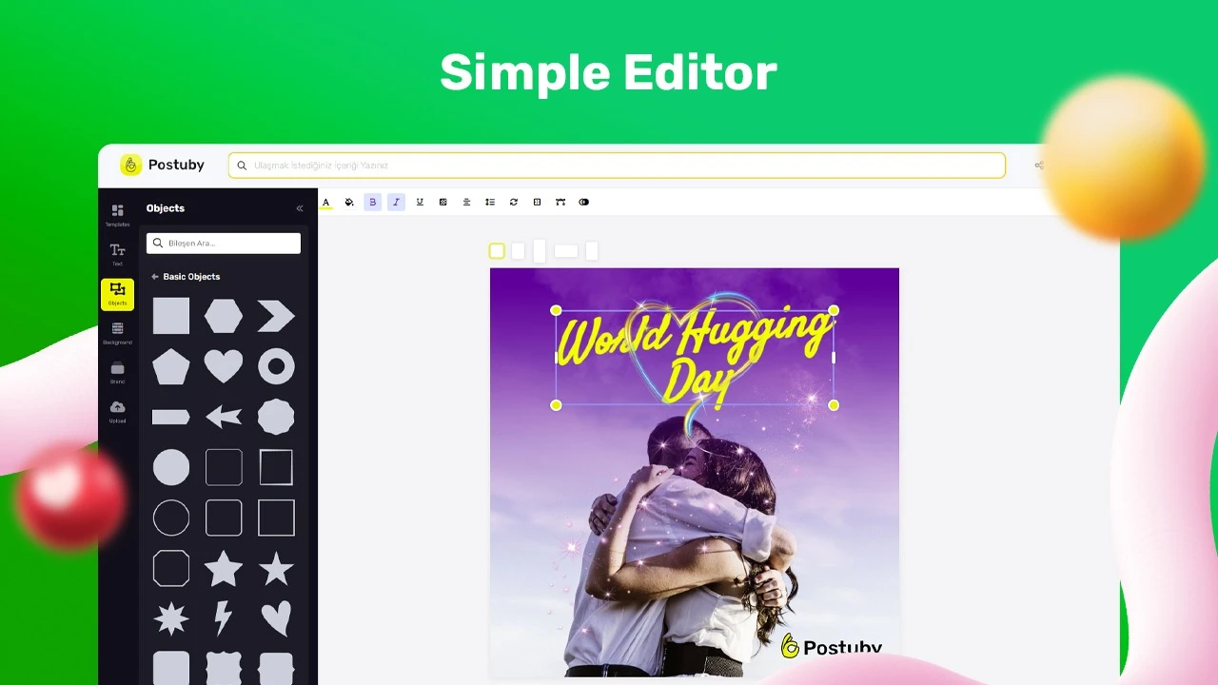
Task: Insert the heart shape object
Action: [224, 366]
